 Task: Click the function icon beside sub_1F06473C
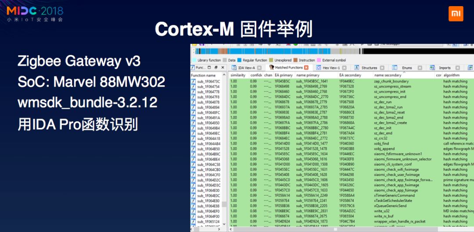[194, 81]
